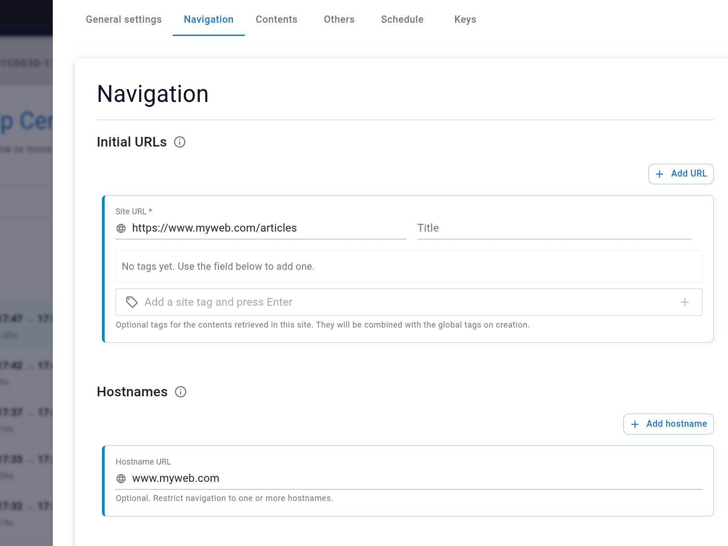Viewport: 728px width, 546px height.
Task: Click the 'No tags yet' message
Action: [218, 267]
